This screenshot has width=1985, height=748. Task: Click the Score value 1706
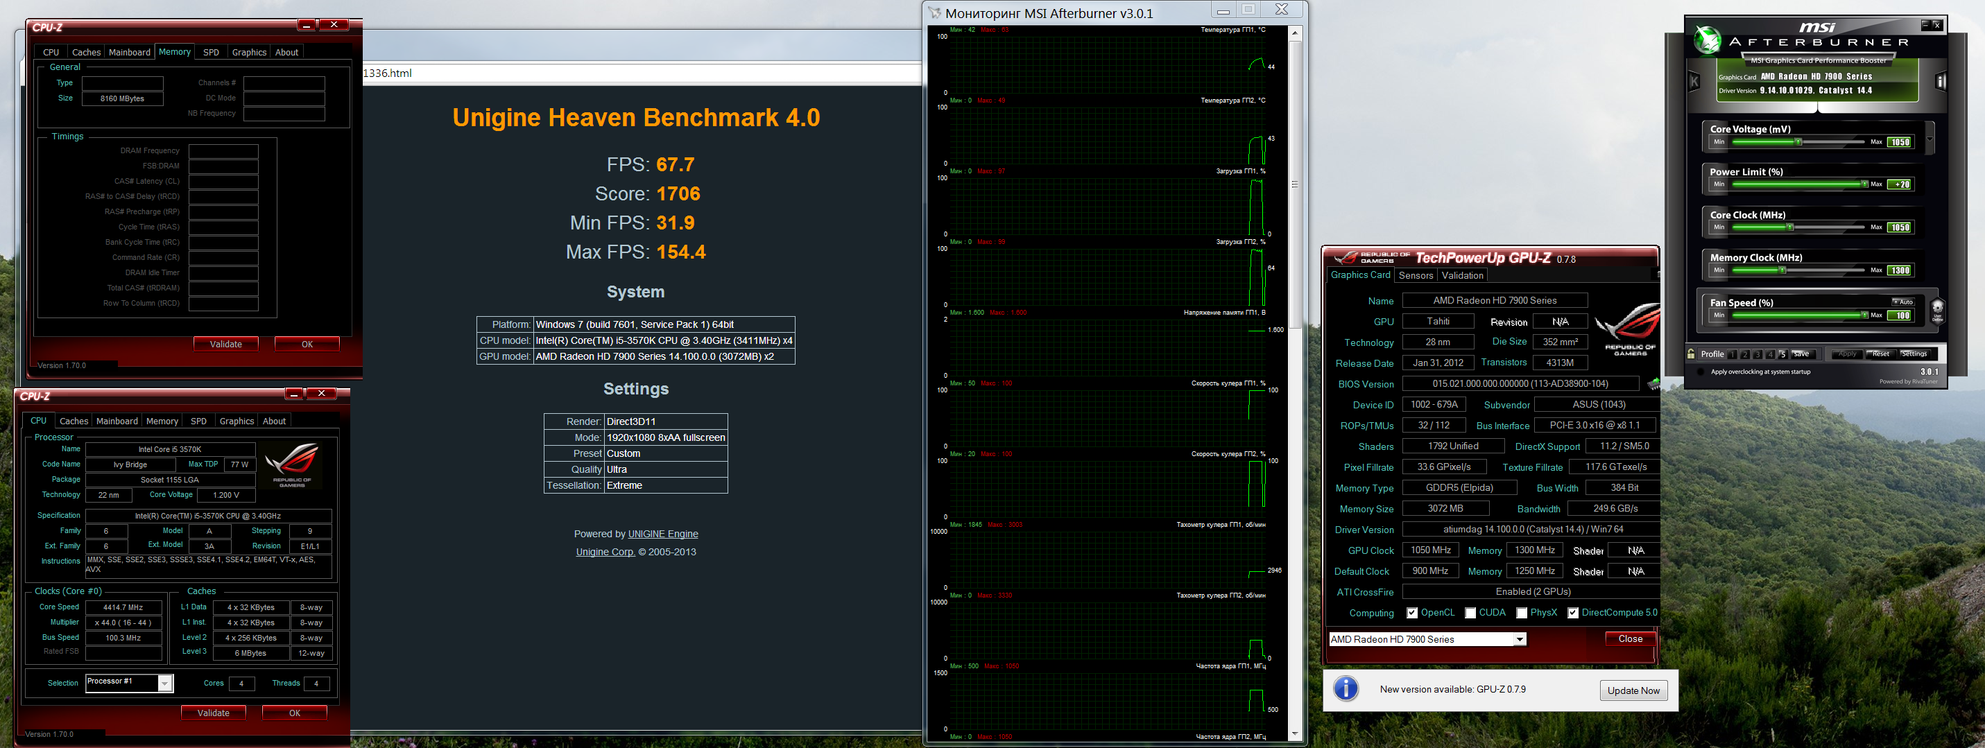(x=678, y=193)
